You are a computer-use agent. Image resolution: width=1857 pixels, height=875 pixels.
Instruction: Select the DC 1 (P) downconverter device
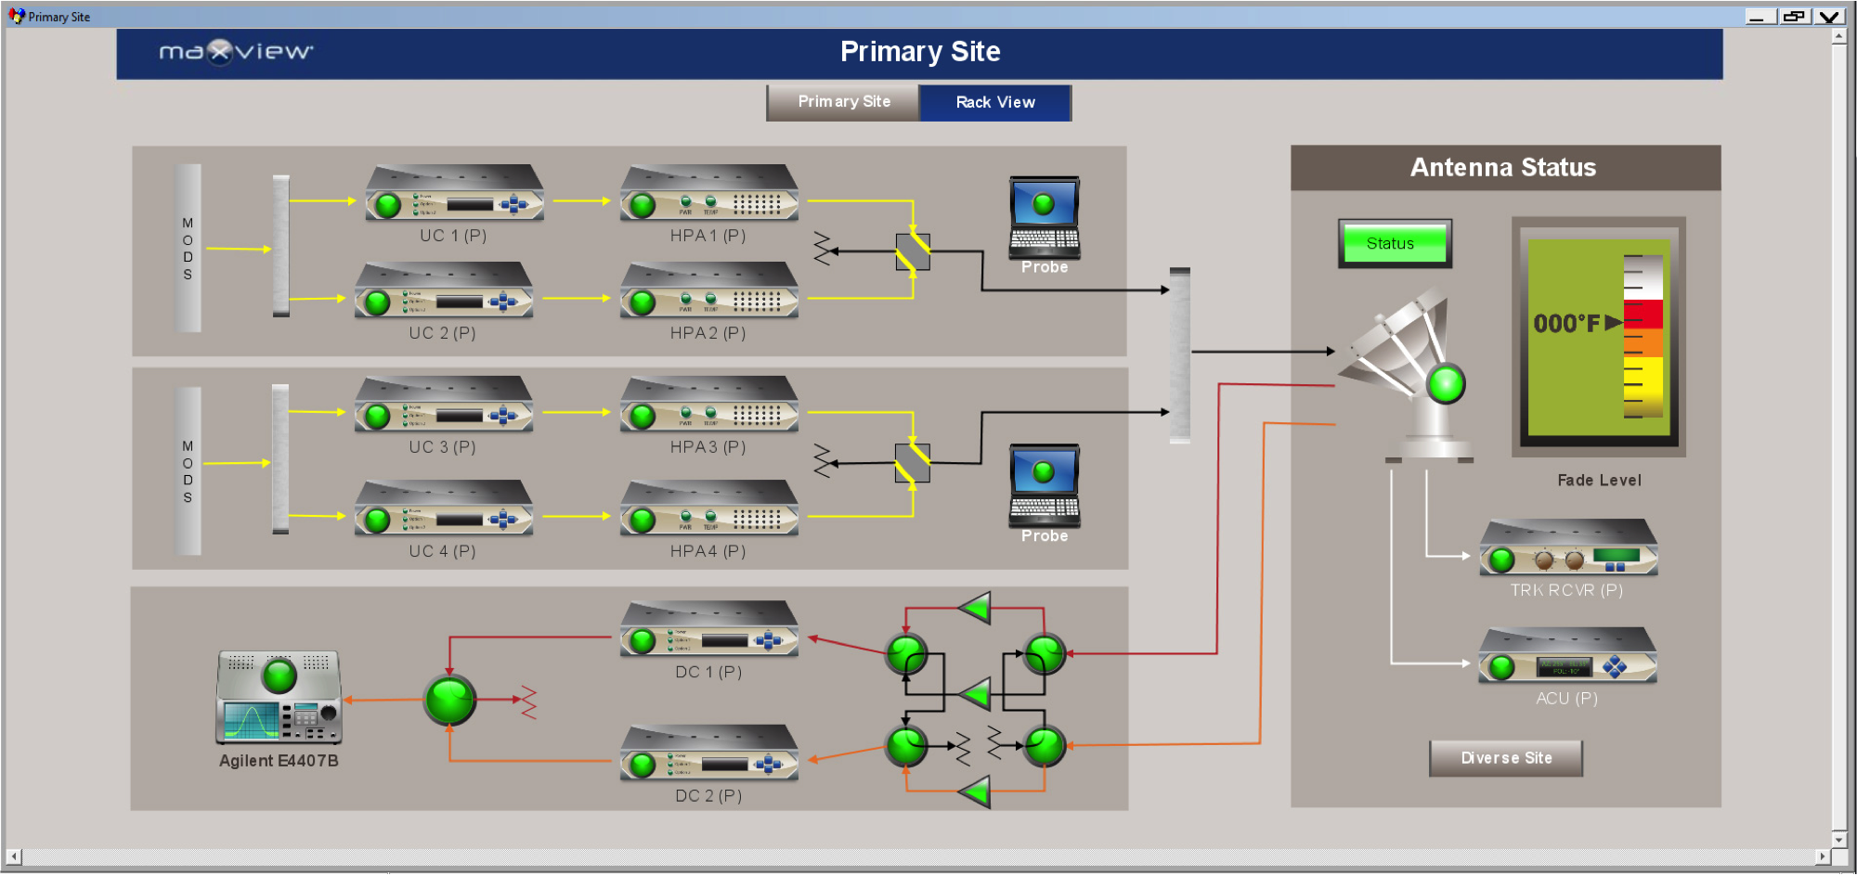[709, 629]
